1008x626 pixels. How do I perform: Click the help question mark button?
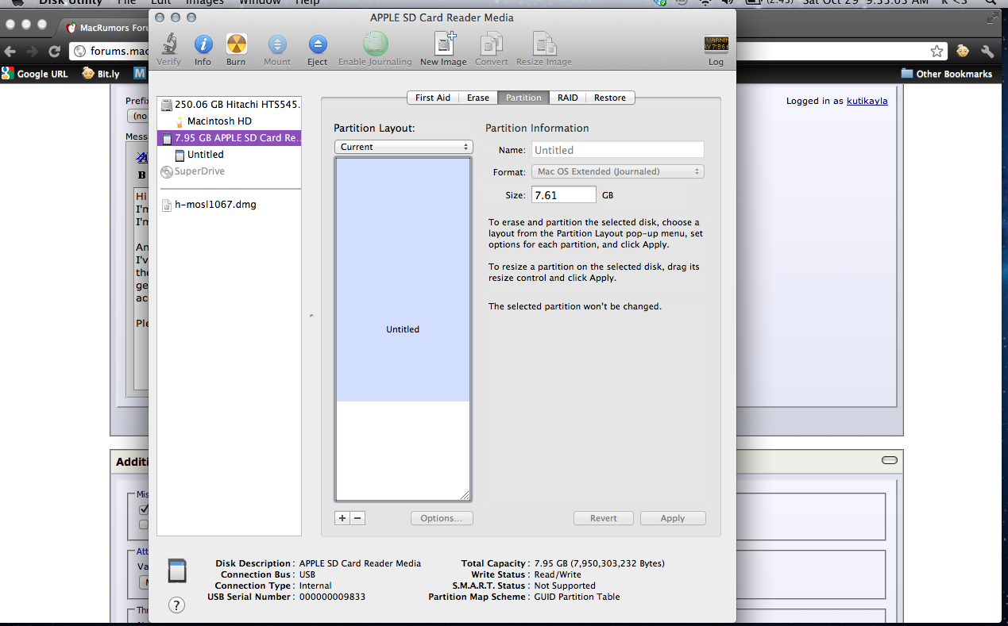point(177,605)
